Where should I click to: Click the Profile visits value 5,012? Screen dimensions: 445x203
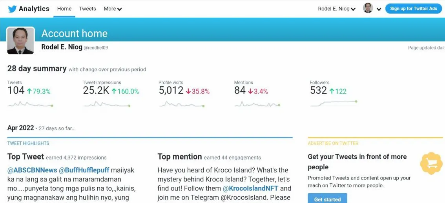(171, 91)
